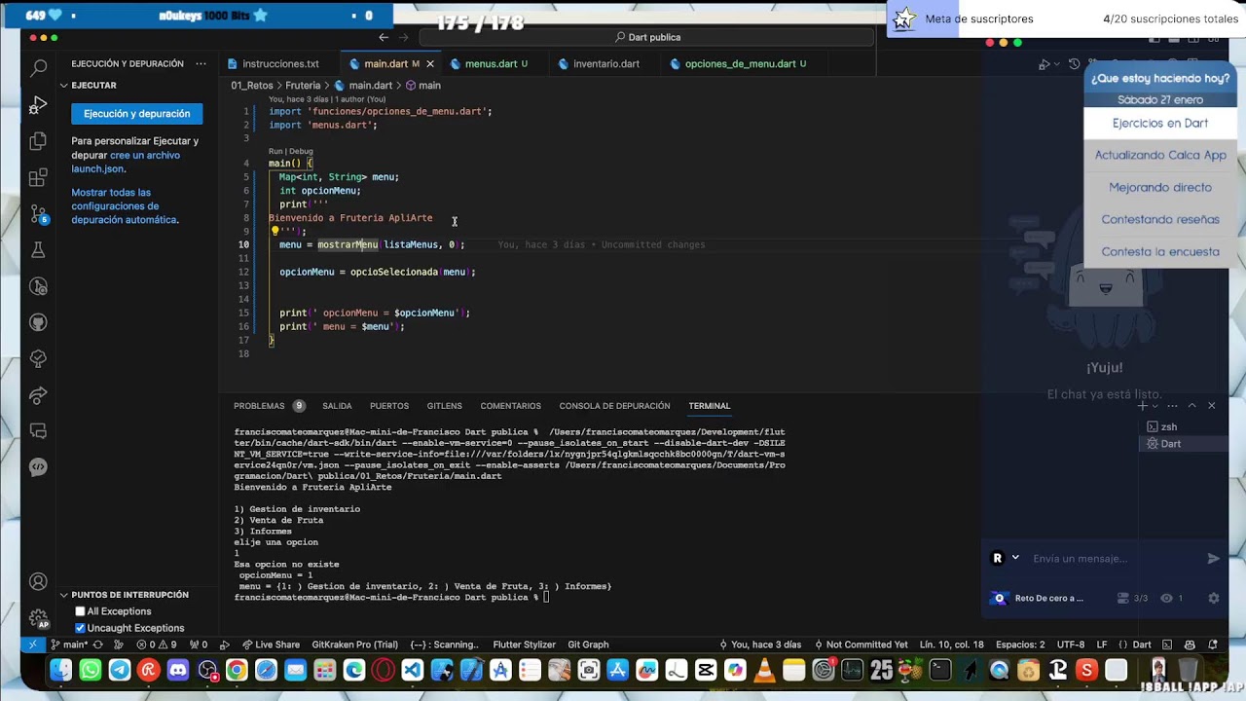Open Run and Debug view icon
Screen dimensions: 1246x701
click(39, 104)
